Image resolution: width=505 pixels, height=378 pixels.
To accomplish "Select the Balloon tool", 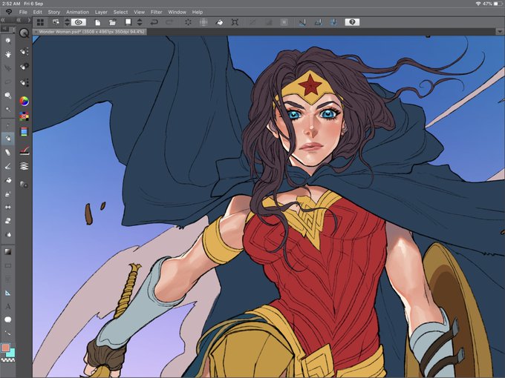I will pos(8,319).
